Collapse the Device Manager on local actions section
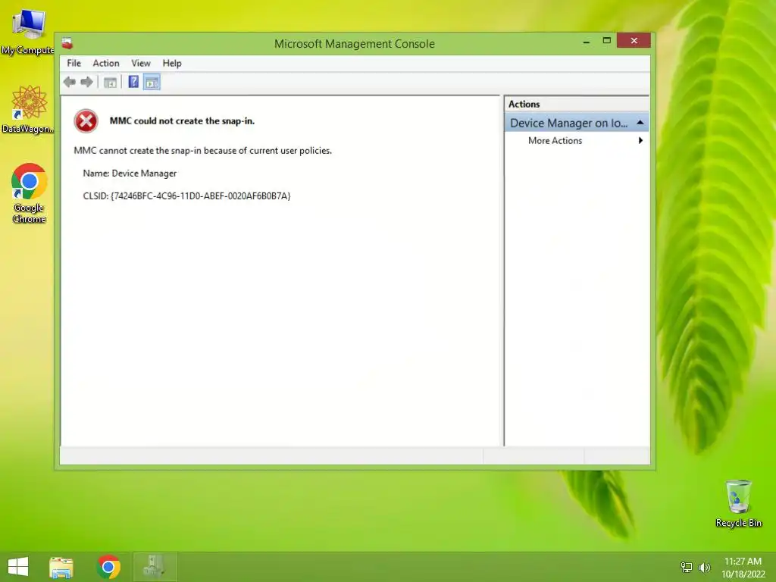This screenshot has height=582, width=776. [640, 123]
